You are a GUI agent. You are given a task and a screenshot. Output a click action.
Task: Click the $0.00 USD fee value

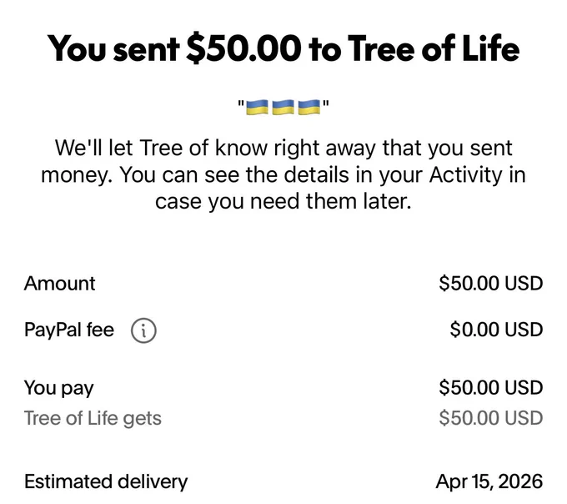(x=496, y=330)
